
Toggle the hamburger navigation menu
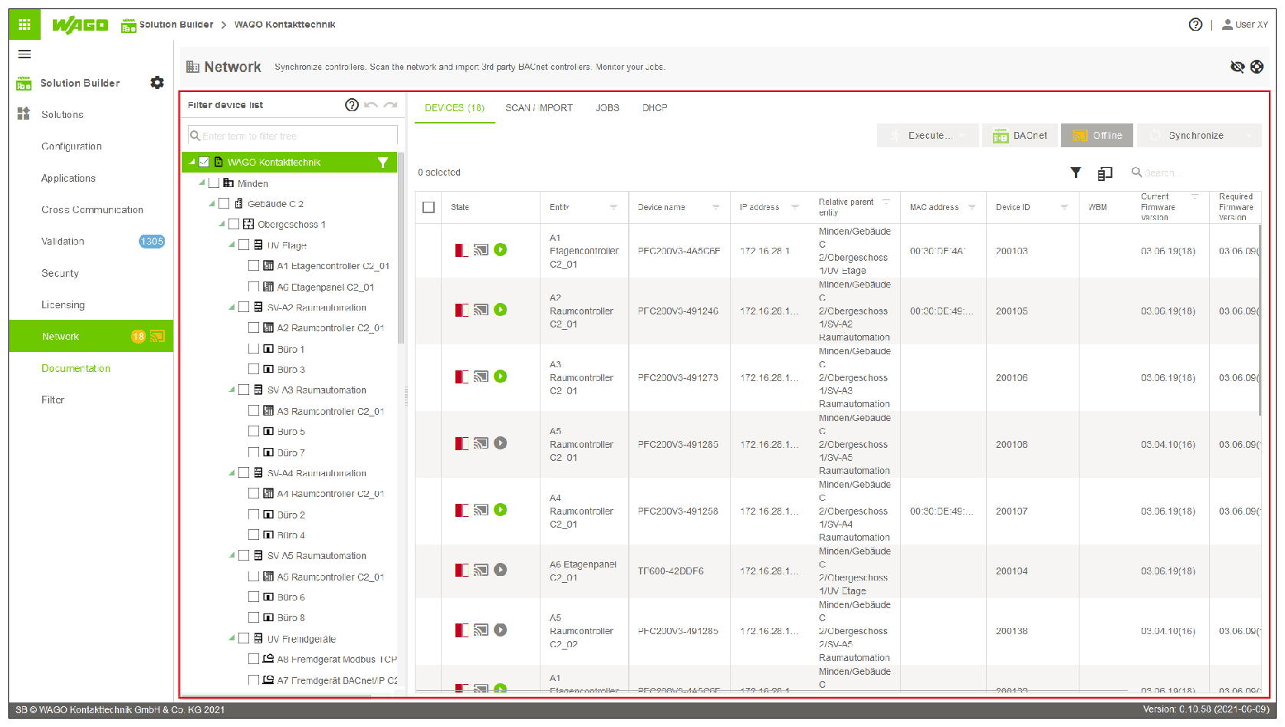[x=25, y=54]
